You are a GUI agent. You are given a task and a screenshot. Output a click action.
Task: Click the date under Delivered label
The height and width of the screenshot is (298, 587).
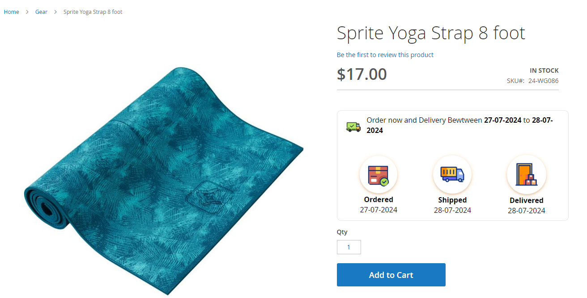526,211
